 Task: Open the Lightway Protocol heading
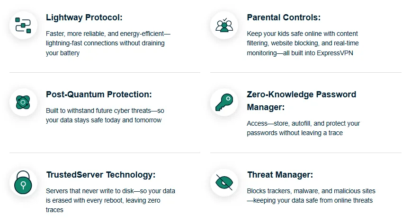pos(84,17)
